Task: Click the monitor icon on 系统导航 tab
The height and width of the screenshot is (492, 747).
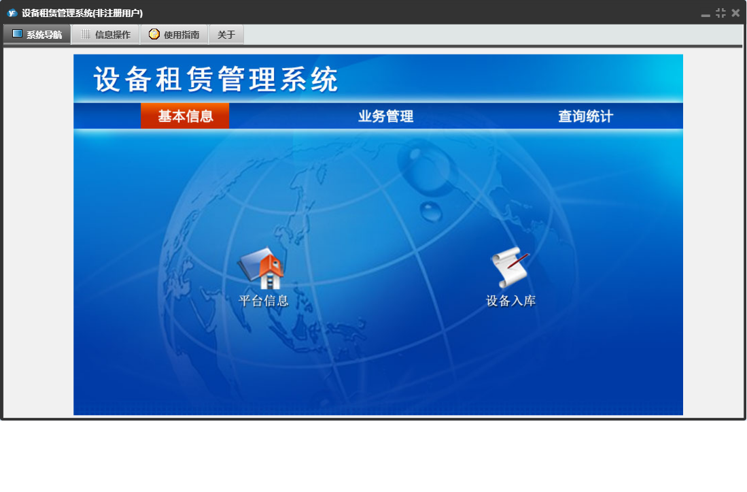Action: pos(17,34)
